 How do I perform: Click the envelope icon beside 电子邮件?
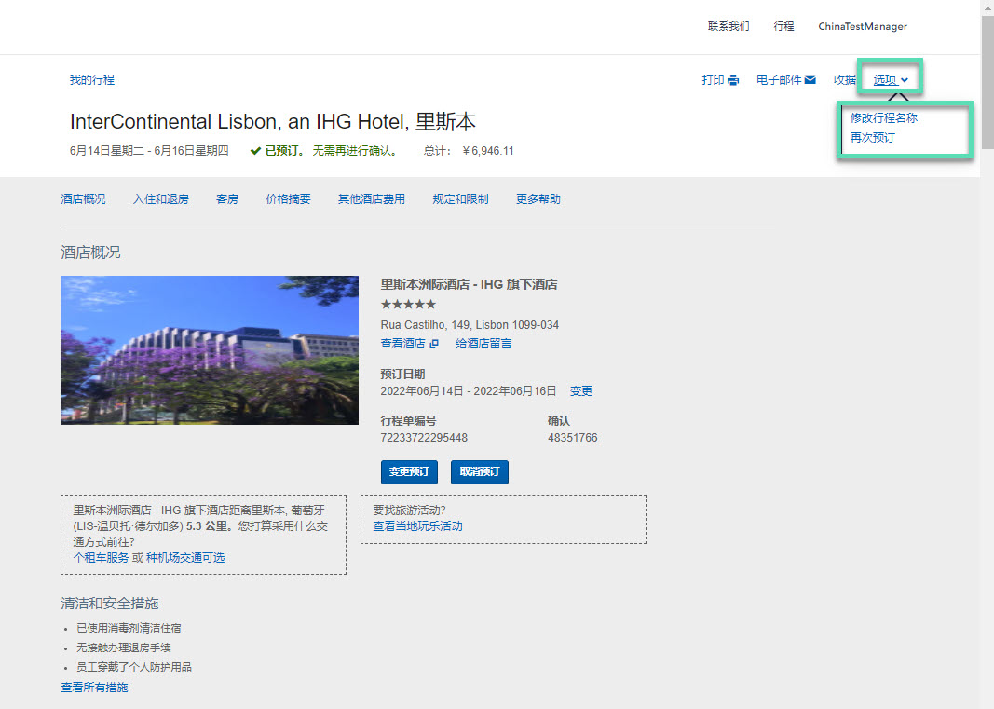810,80
